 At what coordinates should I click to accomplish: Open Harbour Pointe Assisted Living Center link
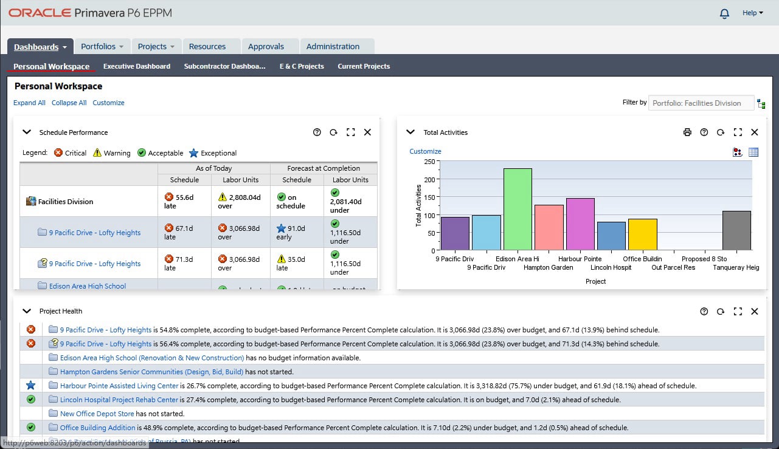(119, 386)
